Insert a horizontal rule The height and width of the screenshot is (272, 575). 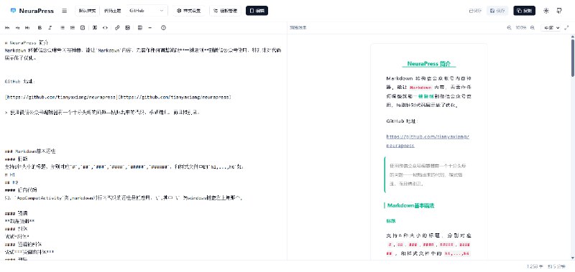150,27
